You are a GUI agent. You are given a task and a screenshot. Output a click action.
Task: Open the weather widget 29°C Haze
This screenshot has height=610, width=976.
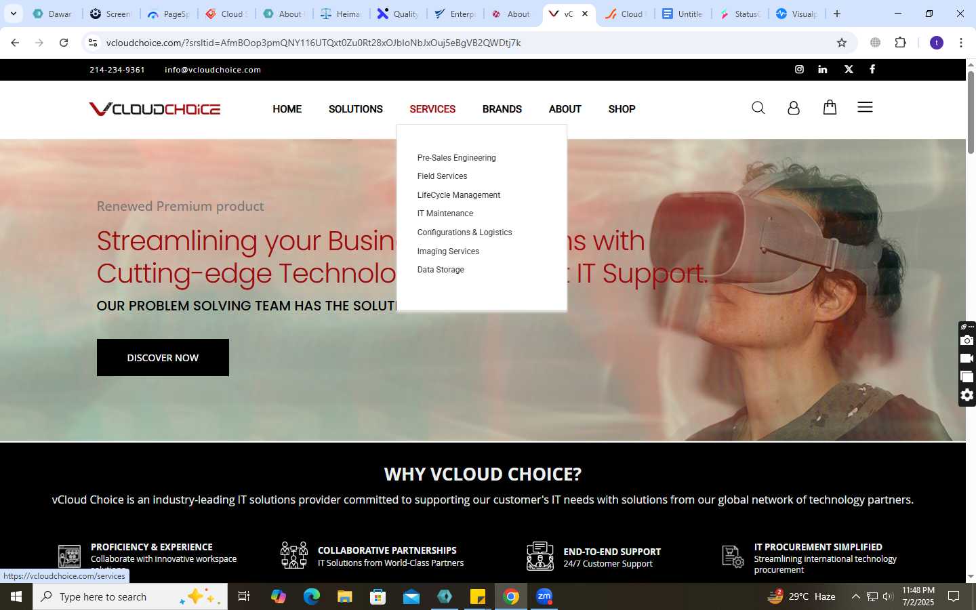(x=801, y=596)
